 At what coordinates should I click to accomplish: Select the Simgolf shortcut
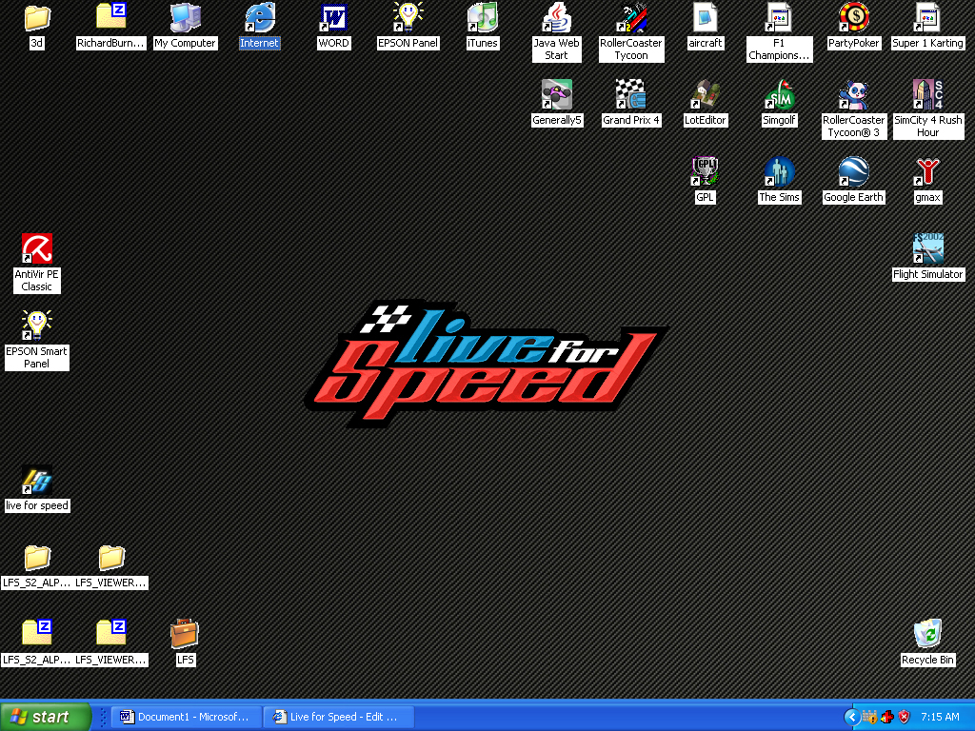779,95
